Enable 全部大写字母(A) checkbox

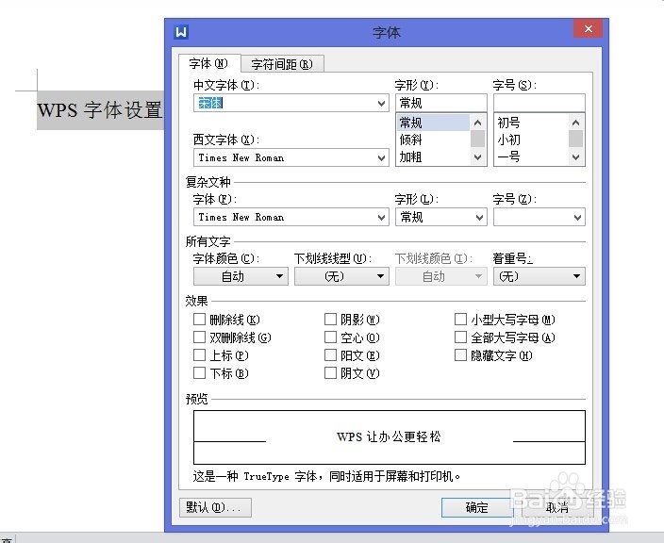(460, 337)
